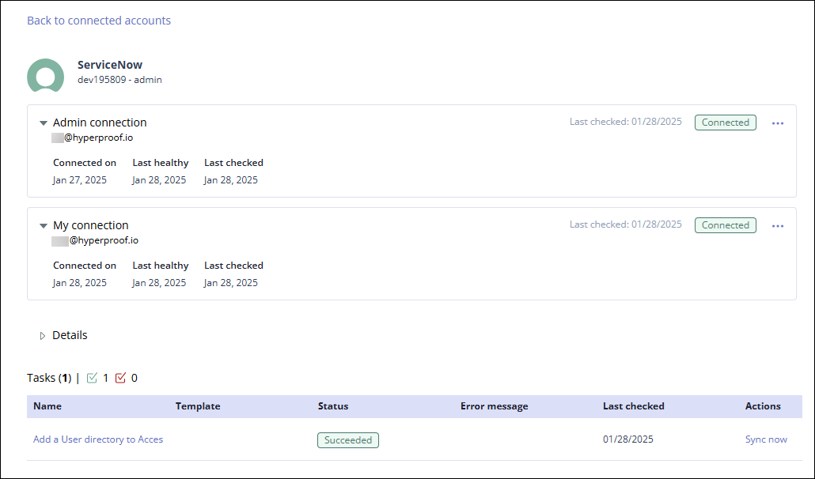Click the red failed tasks check icon
This screenshot has height=479, width=815.
pyautogui.click(x=120, y=378)
